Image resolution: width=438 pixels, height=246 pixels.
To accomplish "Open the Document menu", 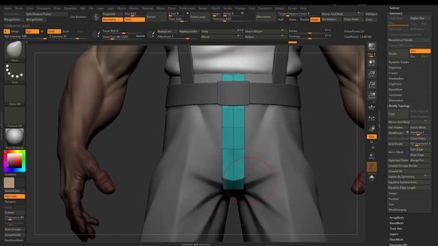I will [44, 8].
